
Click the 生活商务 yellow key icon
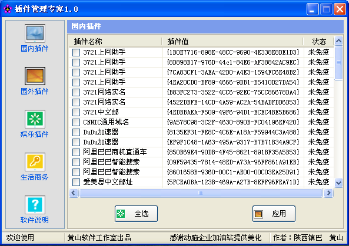tap(35, 162)
